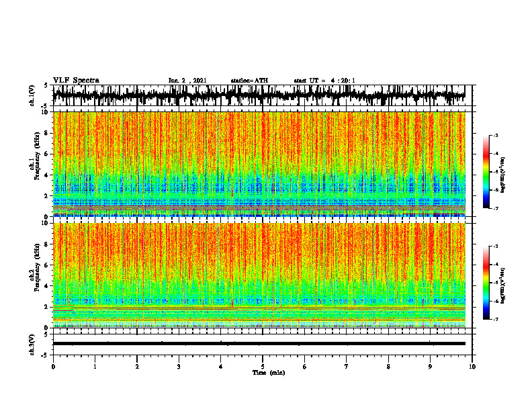Click the "ch.3(V)" axis label
The height and width of the screenshot is (411, 532).
[x=32, y=345]
